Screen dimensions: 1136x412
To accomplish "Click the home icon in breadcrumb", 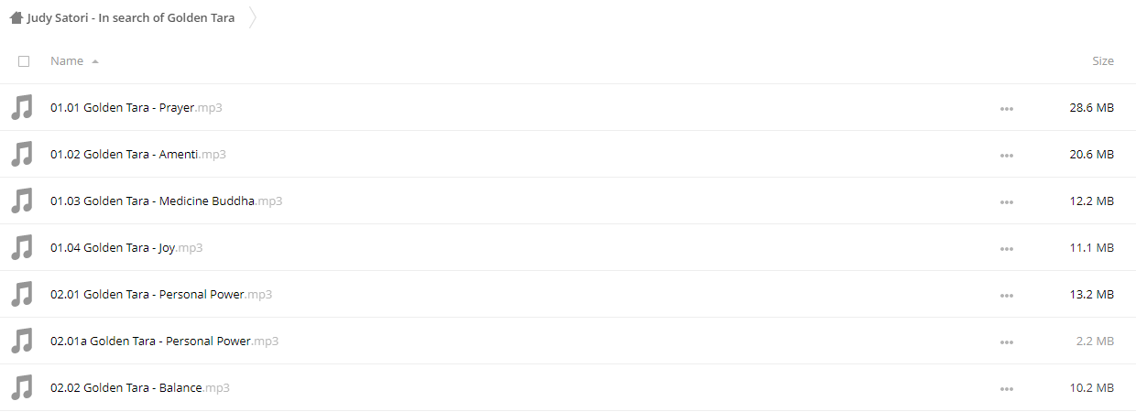I will coord(16,17).
